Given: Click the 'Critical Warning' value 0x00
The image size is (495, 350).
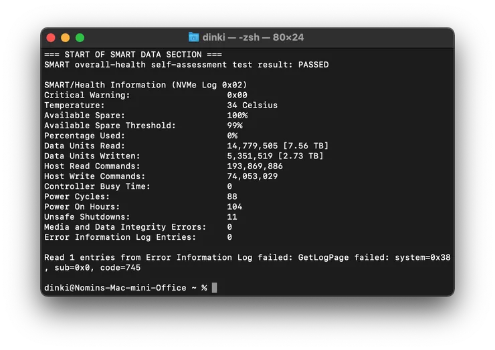Looking at the screenshot, I should pos(237,95).
